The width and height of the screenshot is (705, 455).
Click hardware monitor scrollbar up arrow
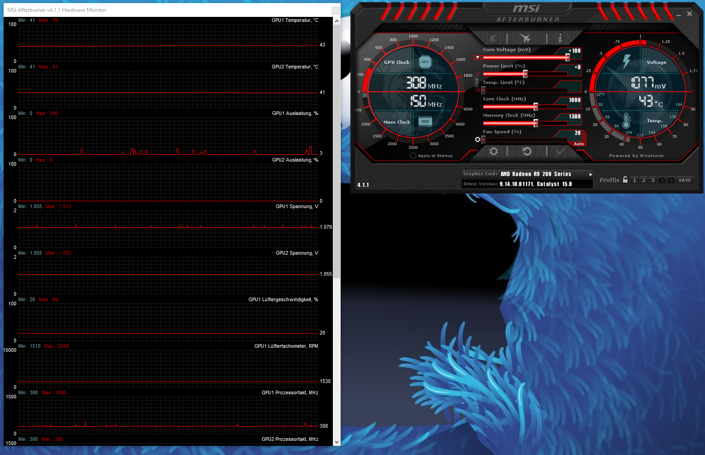coord(337,21)
